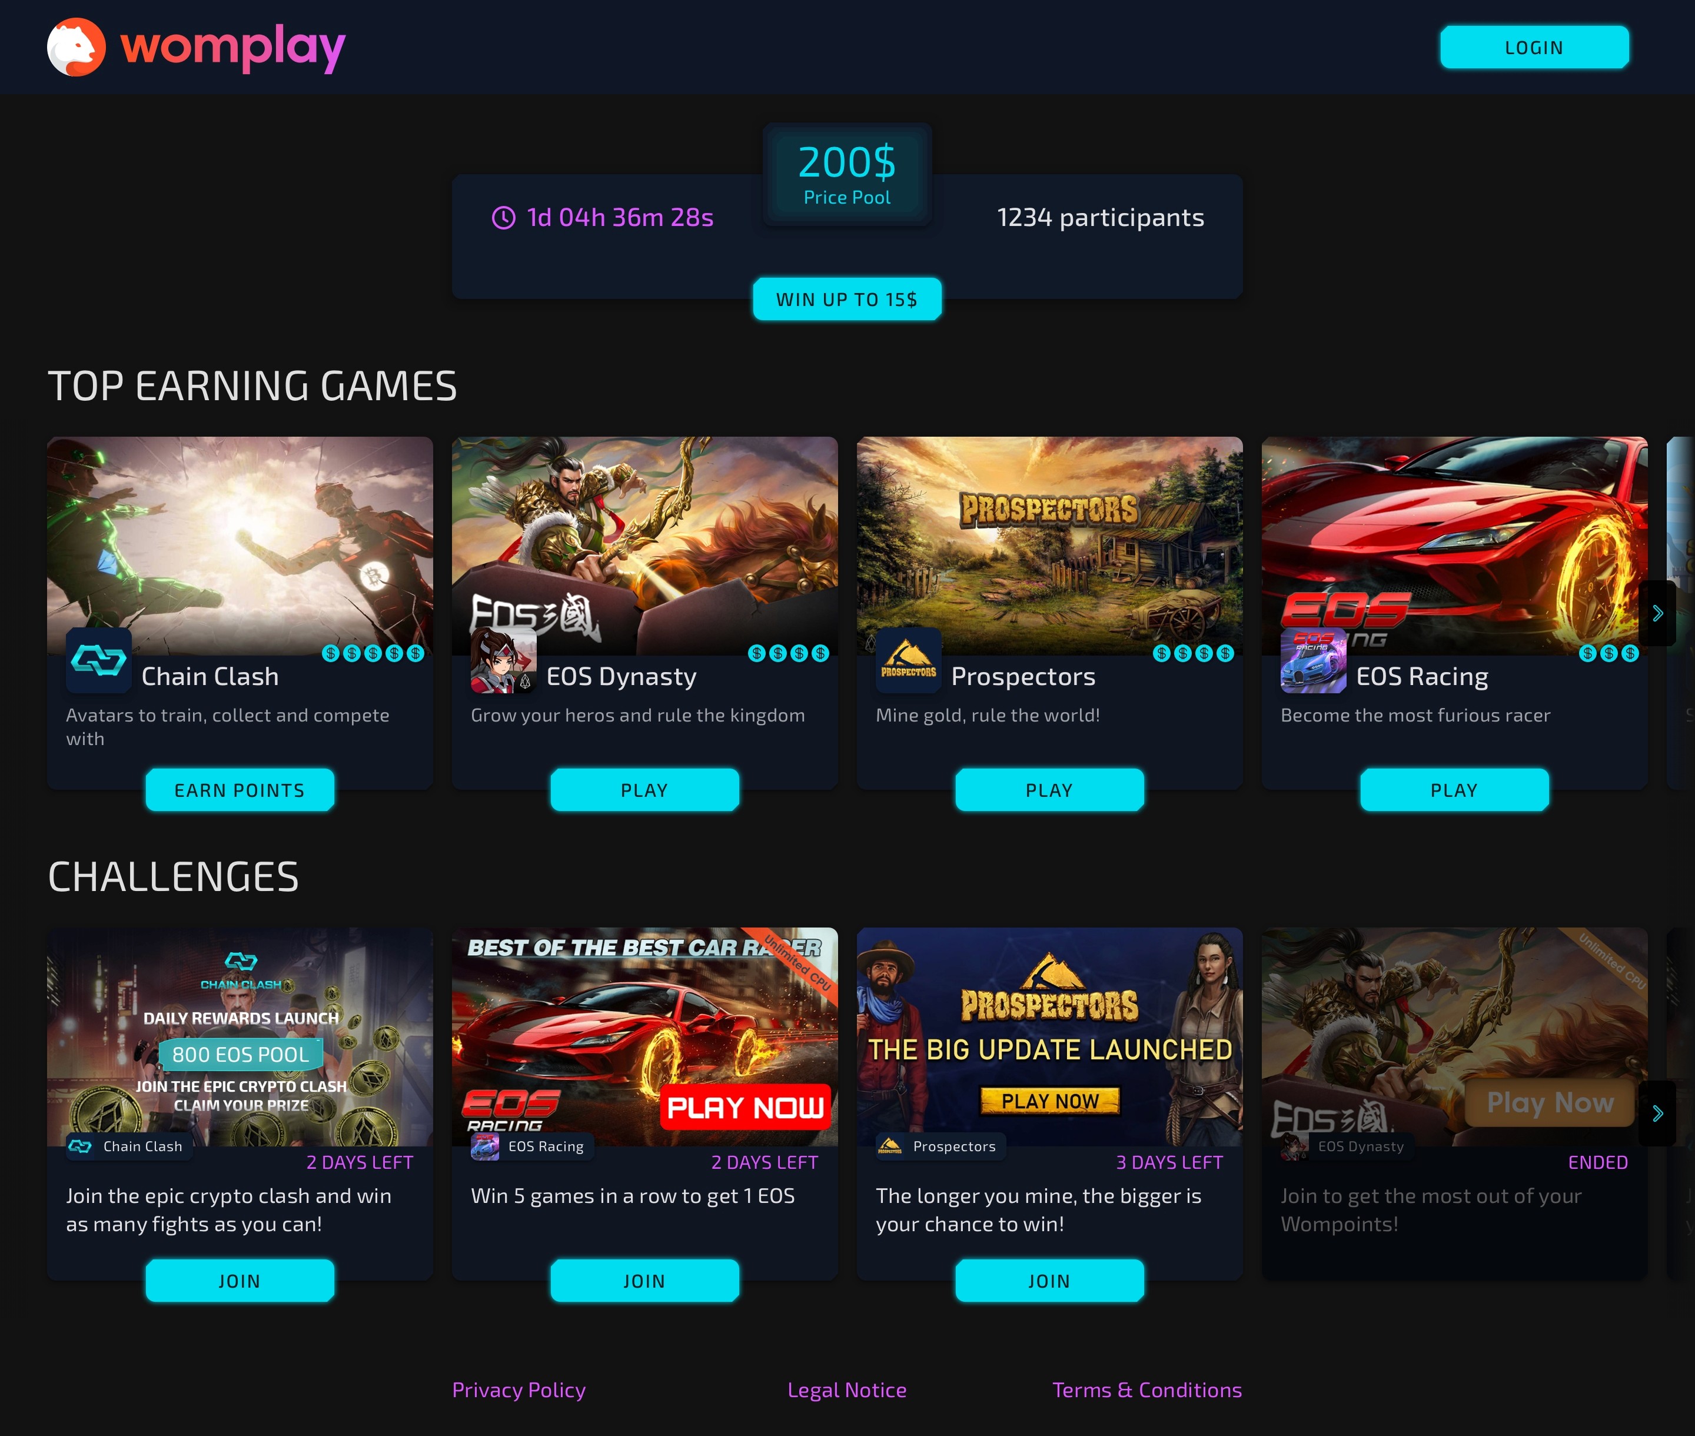The width and height of the screenshot is (1695, 1436).
Task: Open the ended EOS Dynasty challenge banner
Action: pyautogui.click(x=1454, y=1036)
